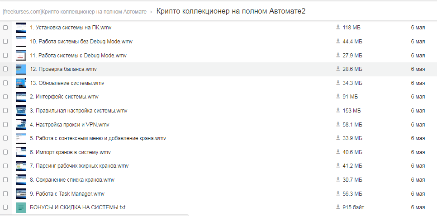Go to parent folder freekurses.com breadcrumb
Viewport: 437px width, 216px height.
coord(74,12)
